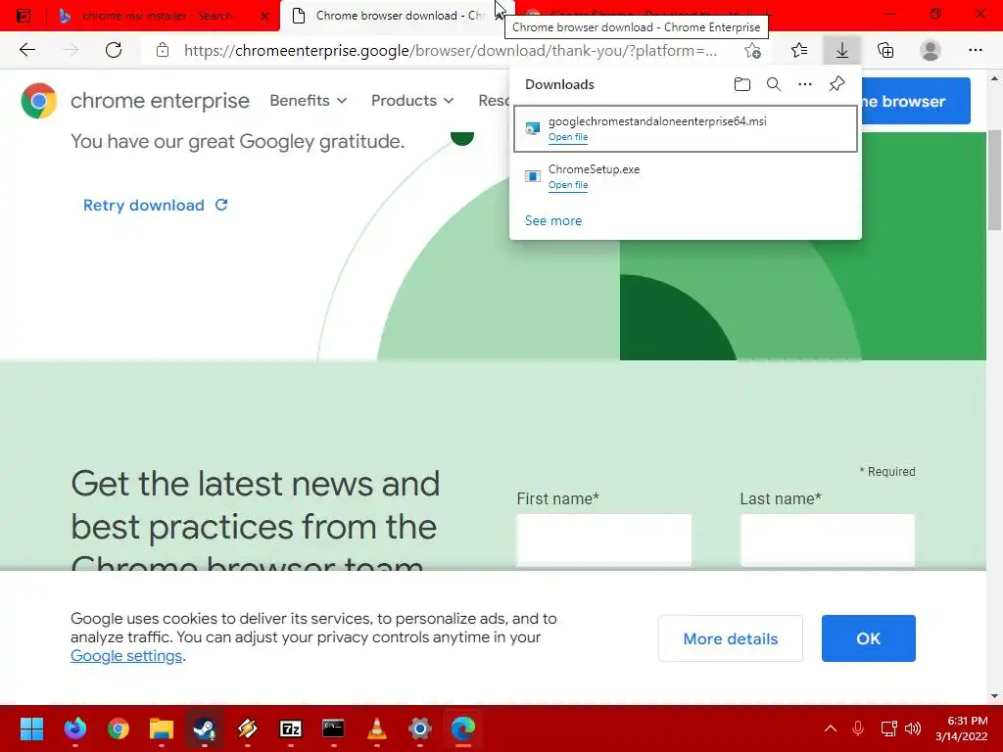Focus the Last name input field

(827, 540)
